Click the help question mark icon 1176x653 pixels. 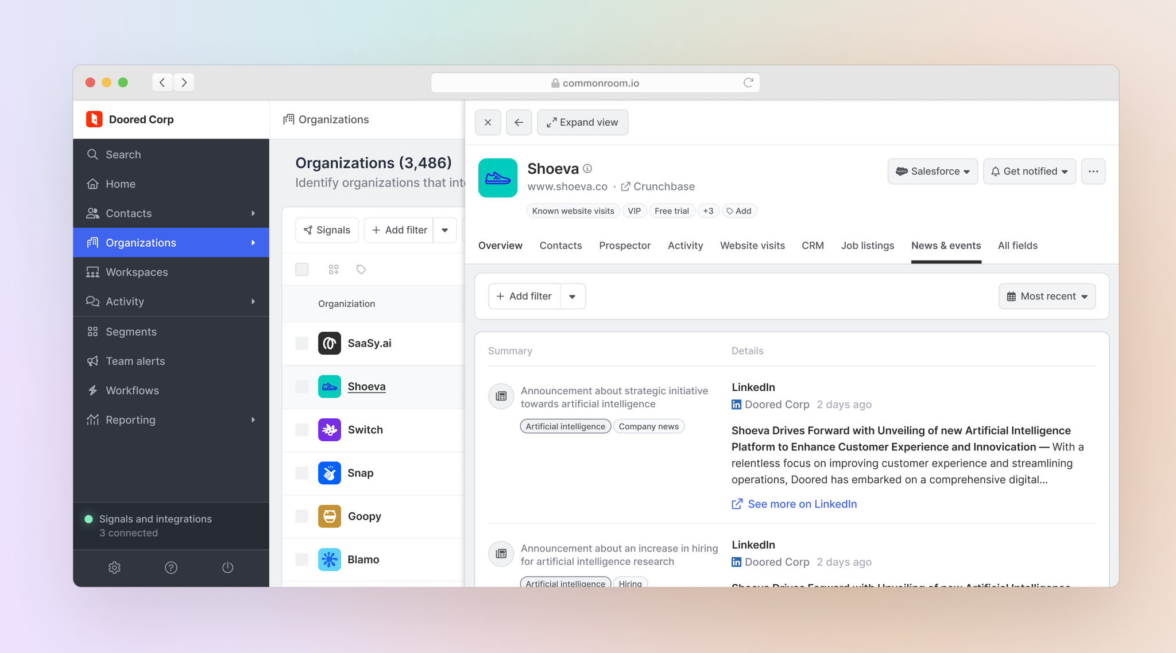(171, 568)
